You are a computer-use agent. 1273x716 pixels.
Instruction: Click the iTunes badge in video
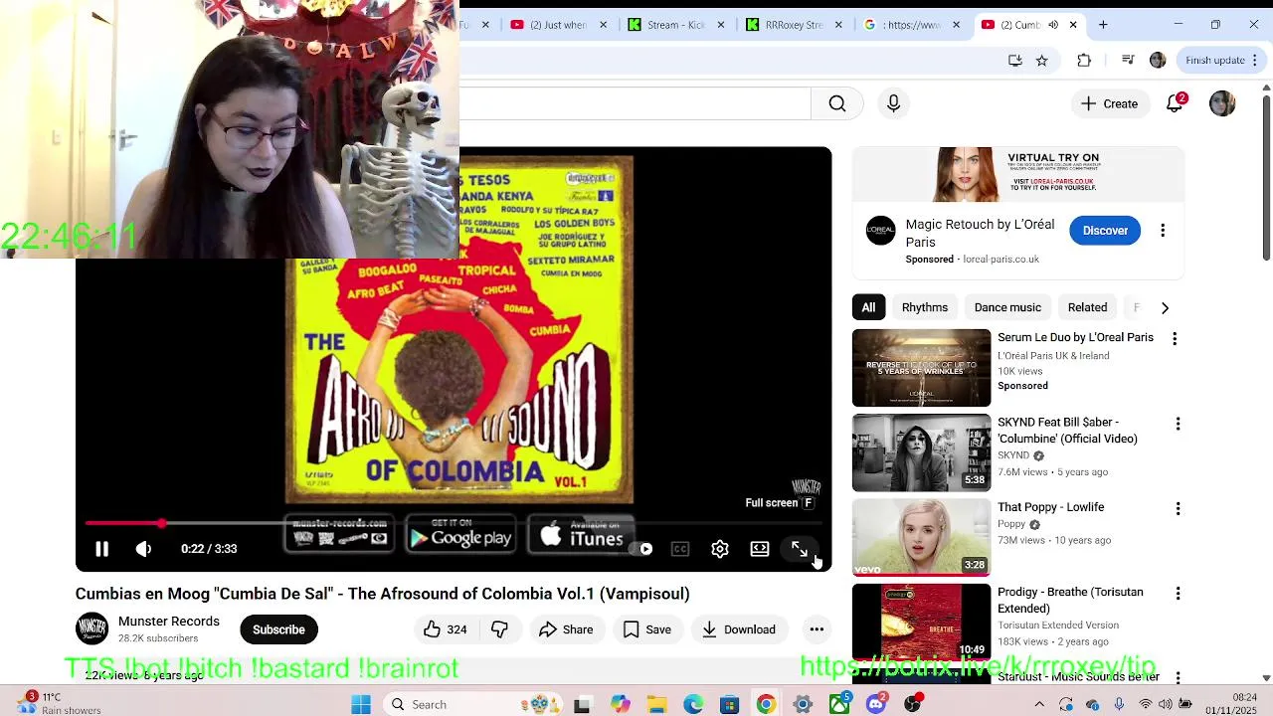582,534
